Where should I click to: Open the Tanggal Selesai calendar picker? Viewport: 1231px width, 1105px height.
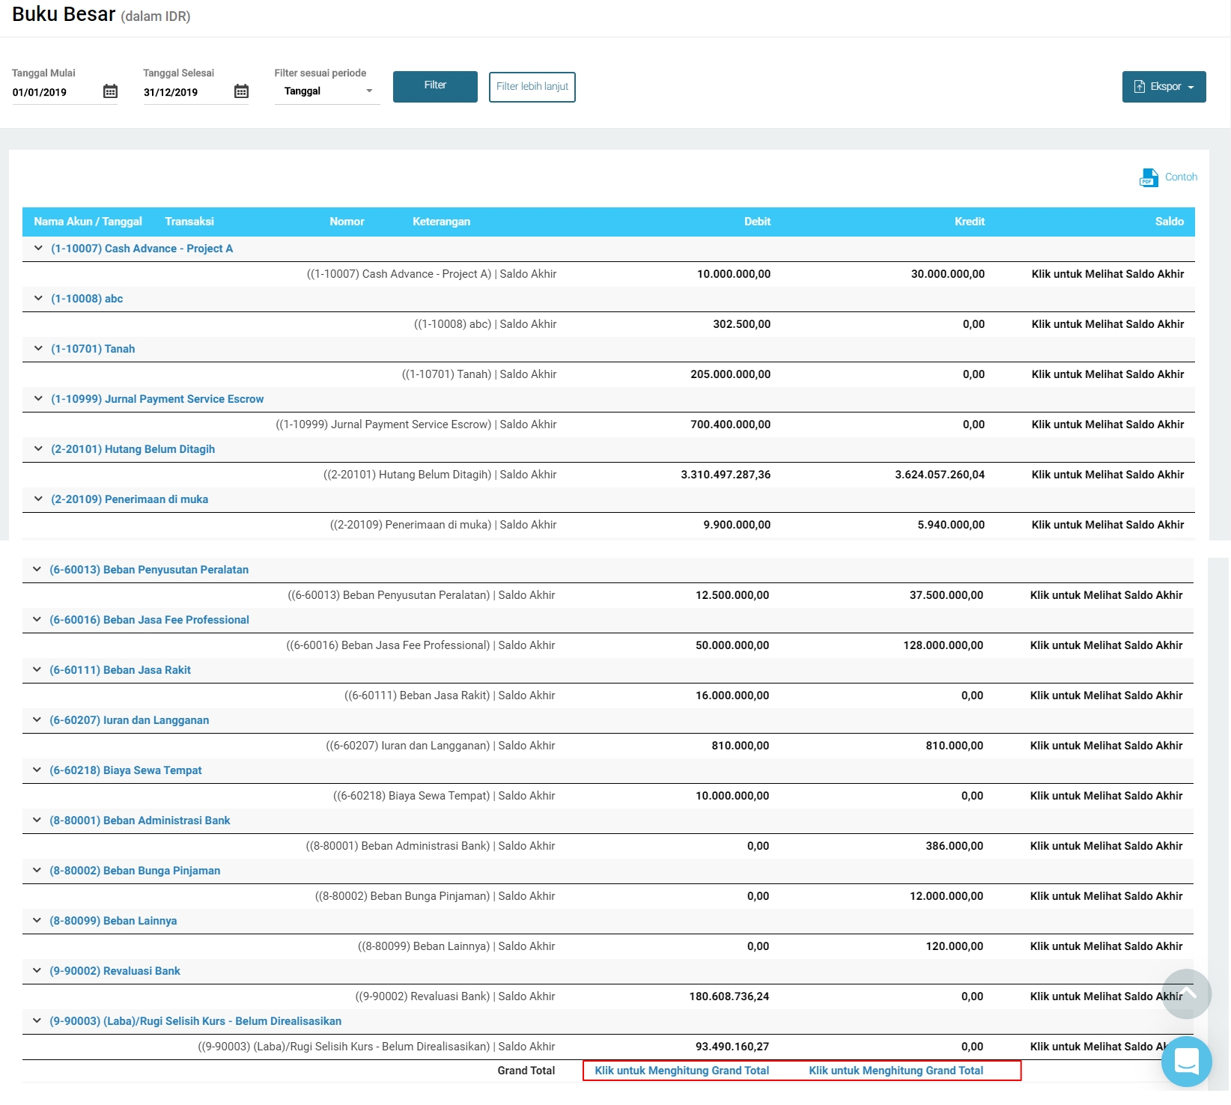tap(241, 91)
